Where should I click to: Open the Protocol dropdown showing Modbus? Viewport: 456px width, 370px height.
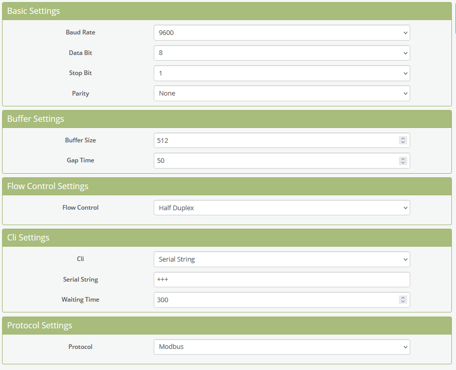pyautogui.click(x=282, y=347)
